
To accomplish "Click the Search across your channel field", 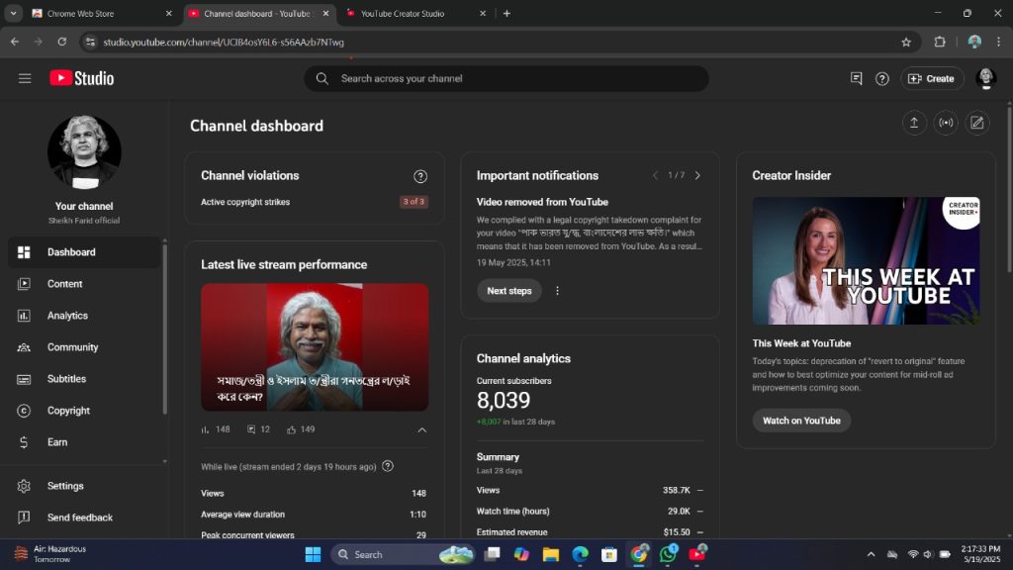I will pyautogui.click(x=514, y=78).
